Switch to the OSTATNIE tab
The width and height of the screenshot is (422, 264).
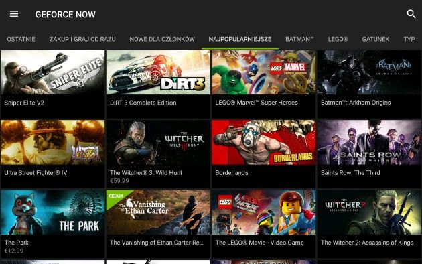tap(21, 39)
